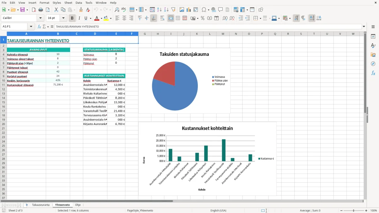379x213 pixels.
Task: Open the background color dropdown arrow
Action: 111,18
